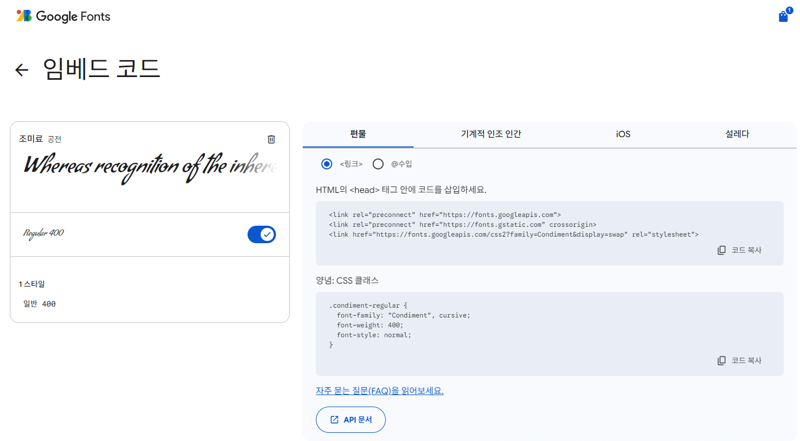This screenshot has height=441, width=800.
Task: Toggle off the Regular 400 style switch
Action: (x=262, y=234)
